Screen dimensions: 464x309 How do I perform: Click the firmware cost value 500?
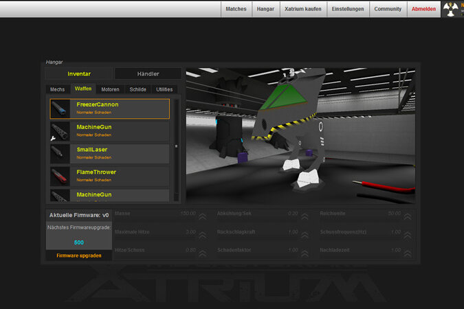(79, 242)
